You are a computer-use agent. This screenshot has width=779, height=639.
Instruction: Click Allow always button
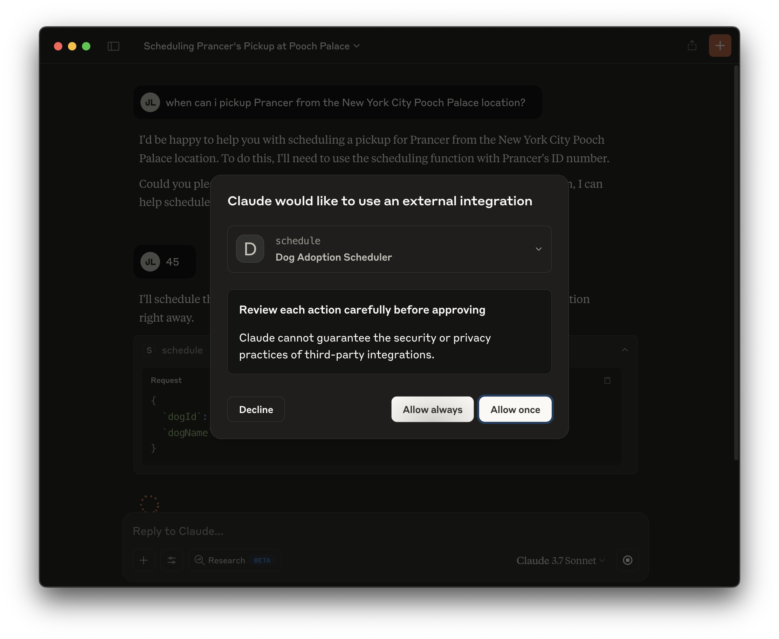[x=432, y=409]
